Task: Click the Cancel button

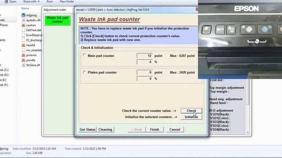Action: [x=174, y=129]
